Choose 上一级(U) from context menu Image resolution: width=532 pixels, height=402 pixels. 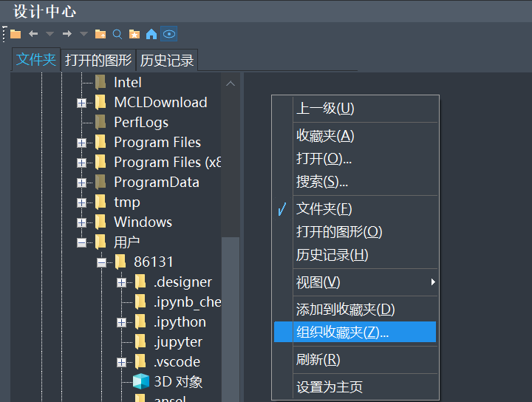click(355, 109)
